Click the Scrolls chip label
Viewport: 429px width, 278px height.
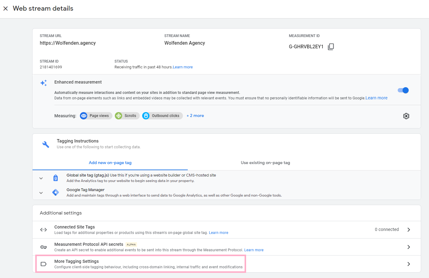tap(130, 116)
